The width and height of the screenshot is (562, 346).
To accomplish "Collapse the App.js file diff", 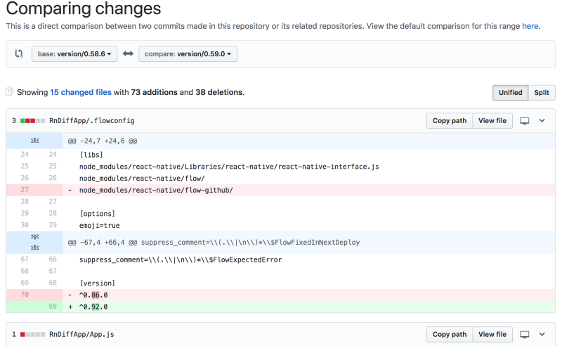I will coord(542,335).
